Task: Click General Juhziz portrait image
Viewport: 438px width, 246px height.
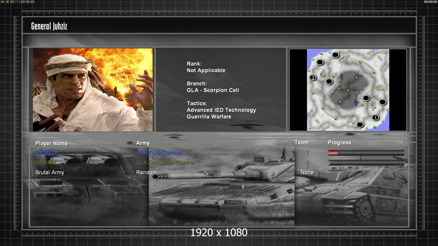Action: pos(93,90)
